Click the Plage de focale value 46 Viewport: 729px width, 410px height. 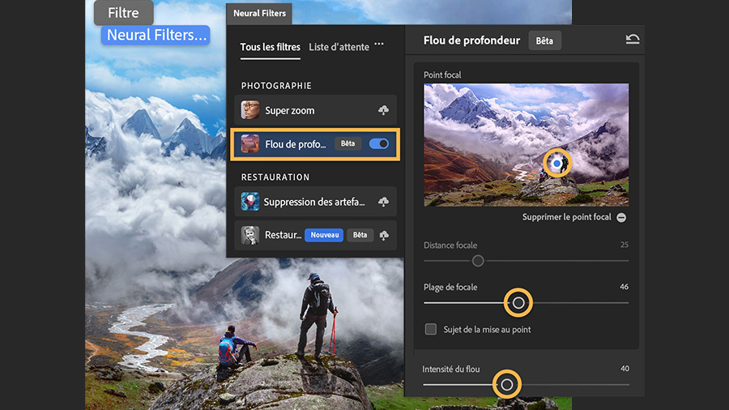point(624,287)
